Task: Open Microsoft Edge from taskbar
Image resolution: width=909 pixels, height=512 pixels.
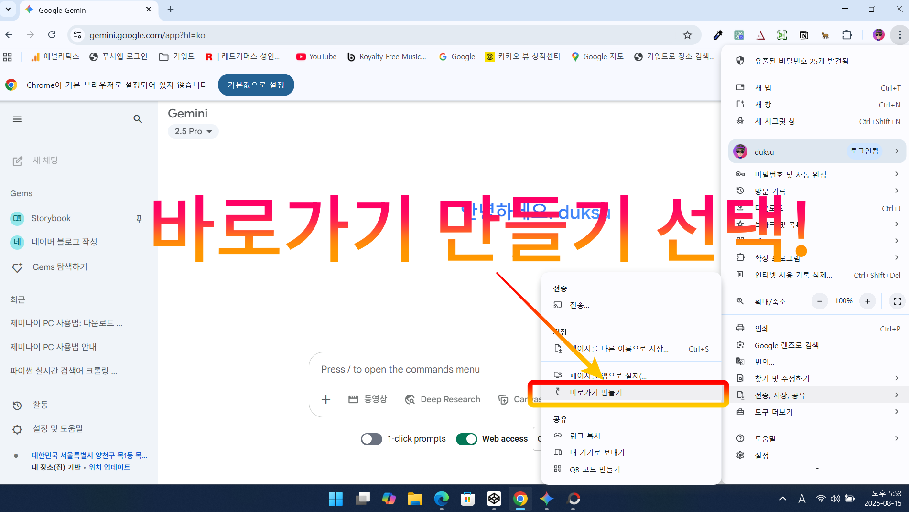Action: coord(441,499)
